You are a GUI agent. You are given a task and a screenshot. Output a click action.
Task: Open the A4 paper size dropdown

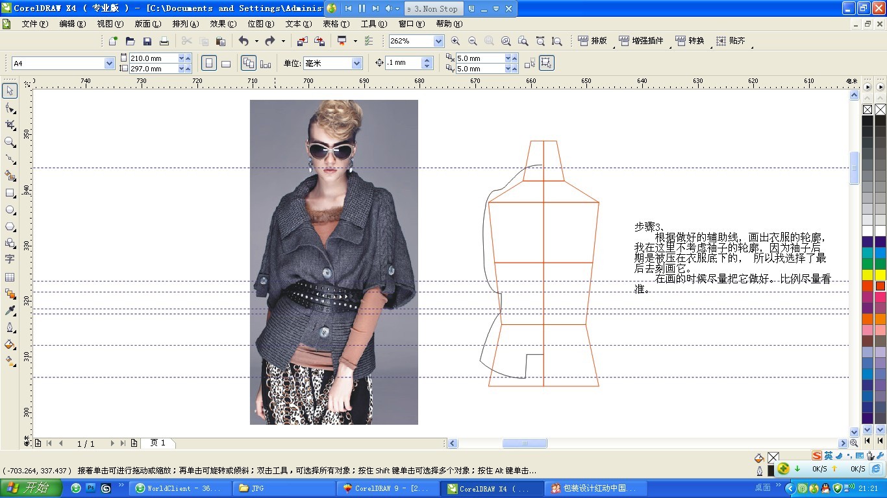pos(109,64)
